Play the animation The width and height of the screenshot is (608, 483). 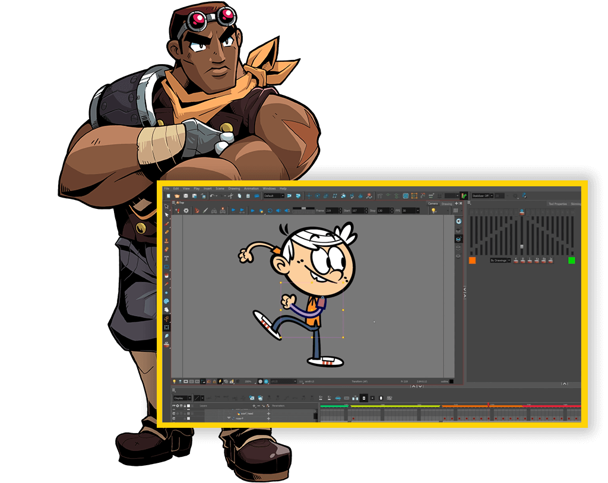[x=252, y=211]
